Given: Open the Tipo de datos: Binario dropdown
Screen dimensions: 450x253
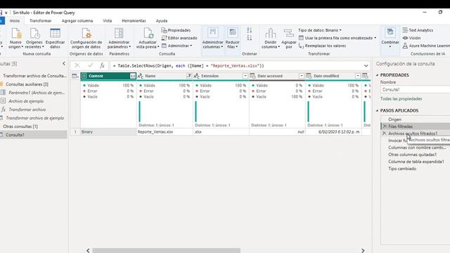Looking at the screenshot, I should (320, 30).
